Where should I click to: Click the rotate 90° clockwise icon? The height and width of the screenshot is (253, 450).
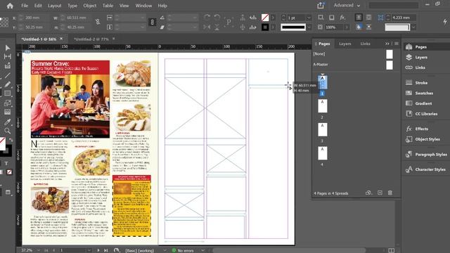[207, 18]
